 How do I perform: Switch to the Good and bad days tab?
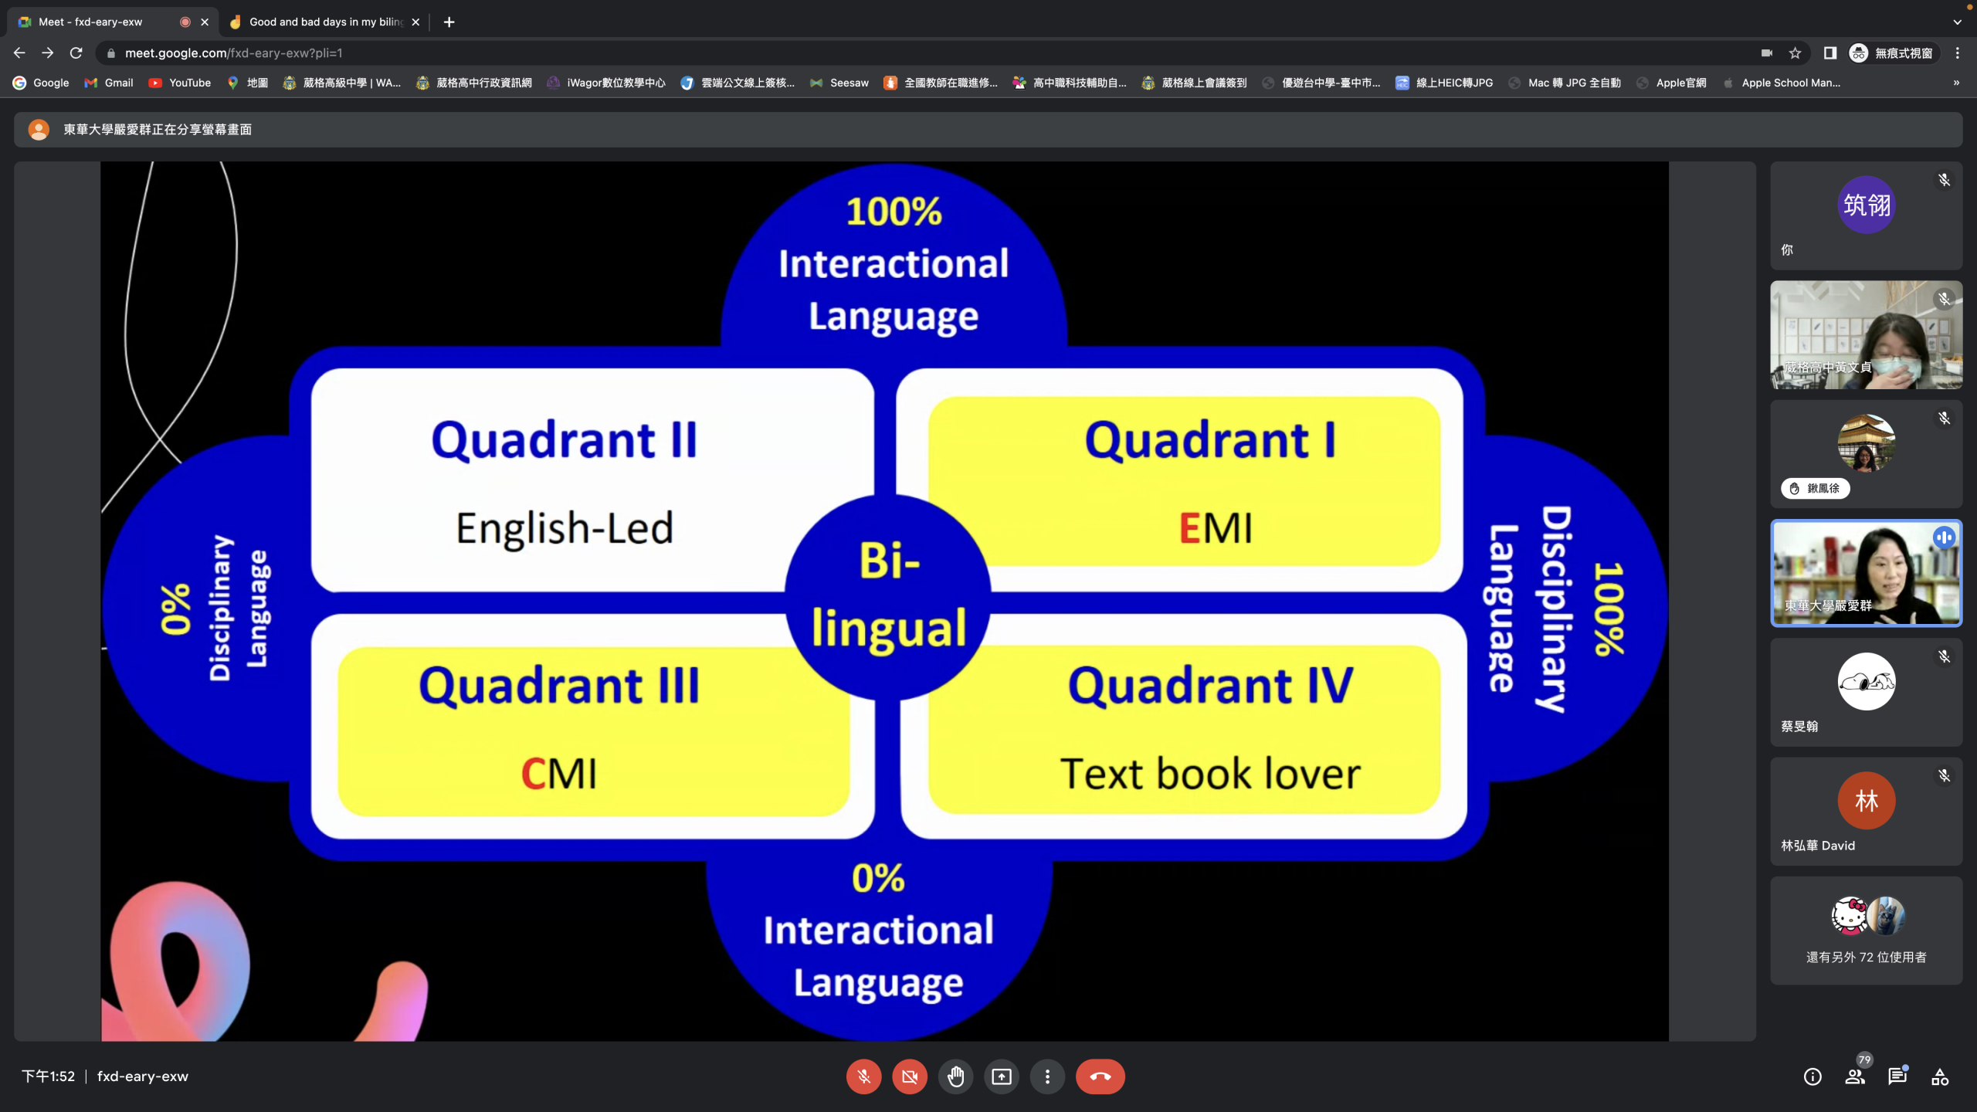tap(324, 22)
